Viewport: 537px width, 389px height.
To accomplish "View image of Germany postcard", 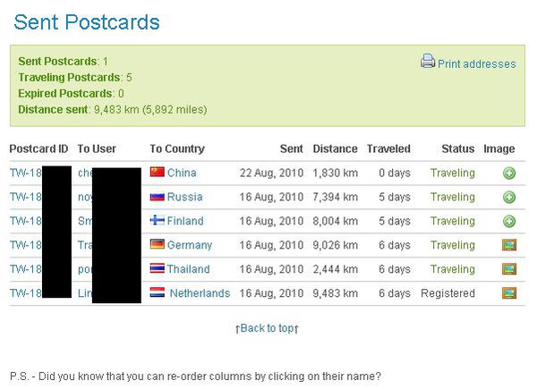I will pyautogui.click(x=509, y=245).
